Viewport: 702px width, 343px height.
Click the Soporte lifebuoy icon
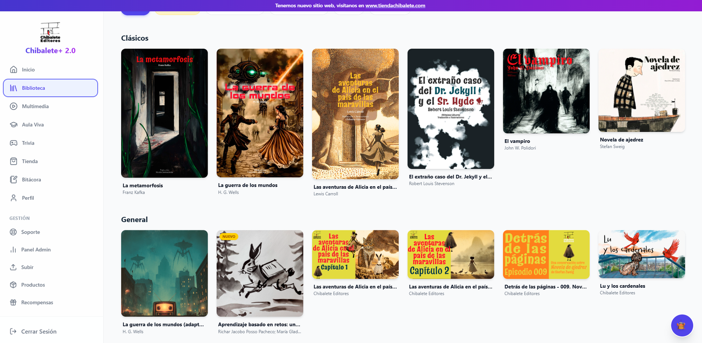click(13, 232)
